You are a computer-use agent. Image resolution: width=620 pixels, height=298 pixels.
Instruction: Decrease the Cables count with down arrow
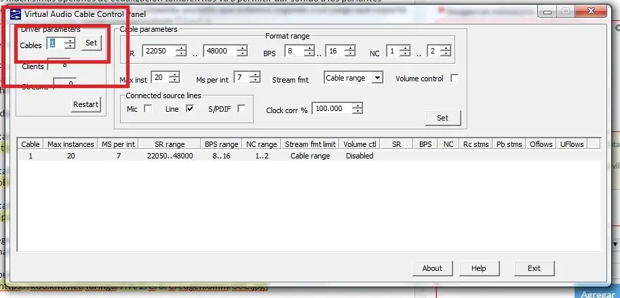coord(70,46)
